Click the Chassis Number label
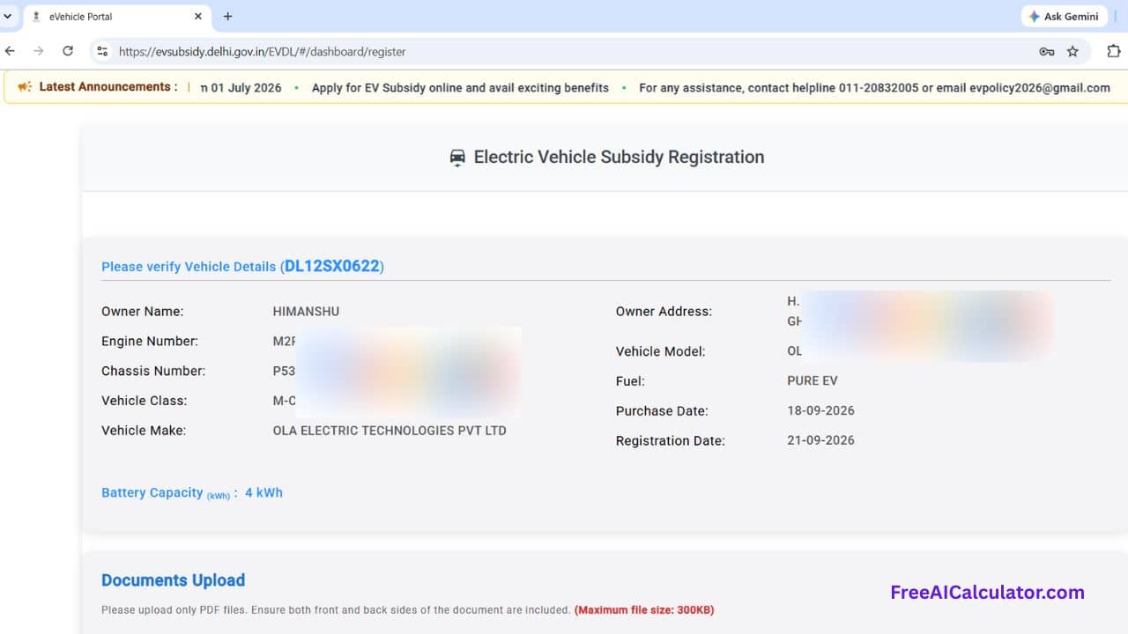 pos(153,372)
